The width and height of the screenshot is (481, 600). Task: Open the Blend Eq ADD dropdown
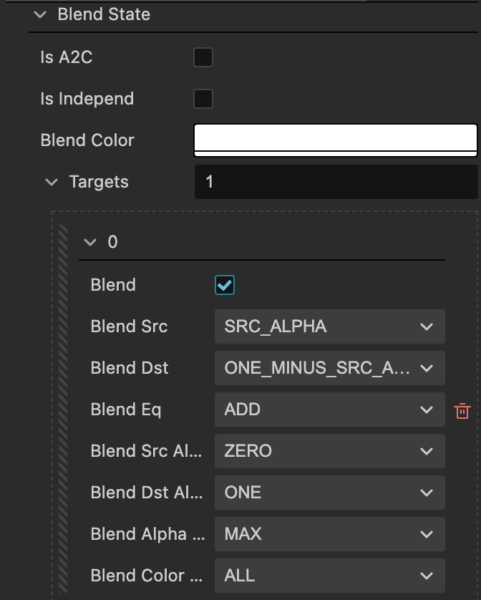(x=329, y=410)
